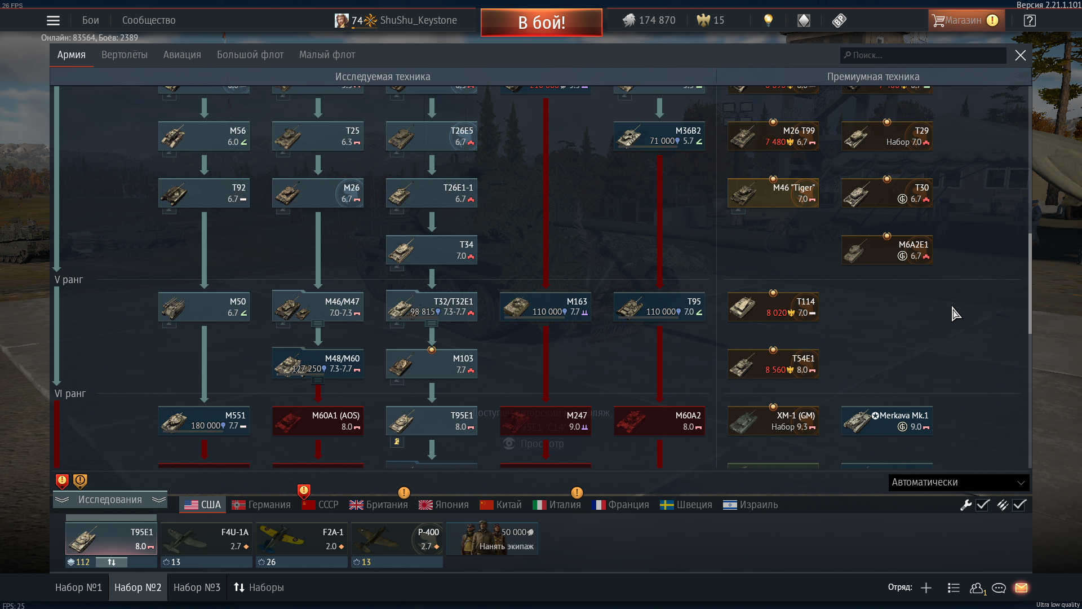Click the orange alert above Британия
The height and width of the screenshot is (609, 1082).
pos(404,492)
